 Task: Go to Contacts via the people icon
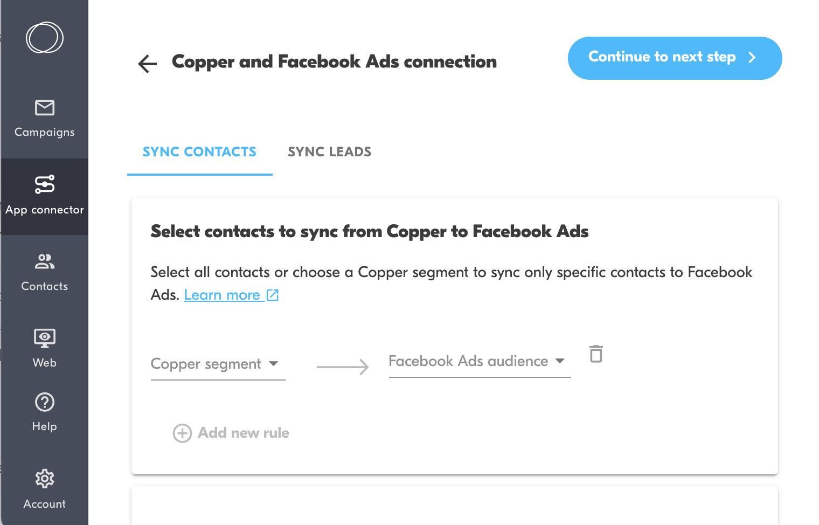click(x=45, y=262)
